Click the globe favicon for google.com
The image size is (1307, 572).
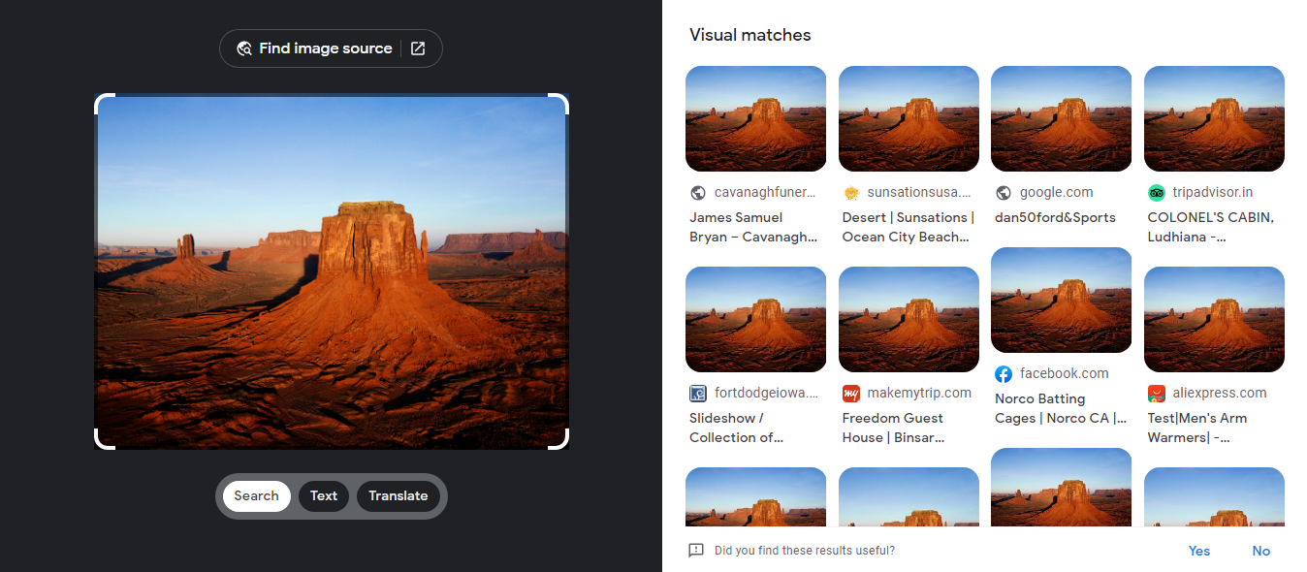point(1004,193)
